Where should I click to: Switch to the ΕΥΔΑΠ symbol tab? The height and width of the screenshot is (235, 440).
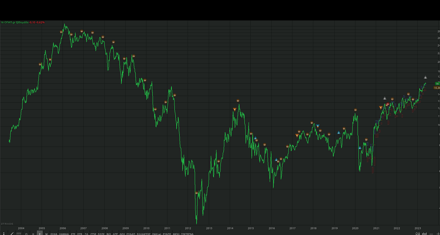coord(131,234)
